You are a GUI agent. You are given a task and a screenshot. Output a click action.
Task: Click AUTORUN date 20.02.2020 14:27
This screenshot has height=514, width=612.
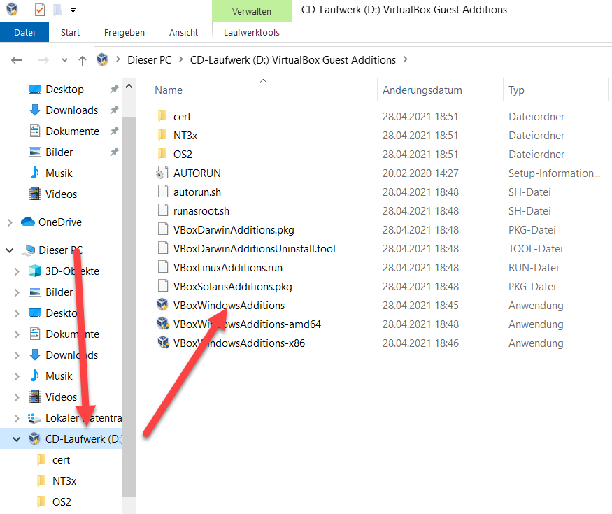[420, 173]
